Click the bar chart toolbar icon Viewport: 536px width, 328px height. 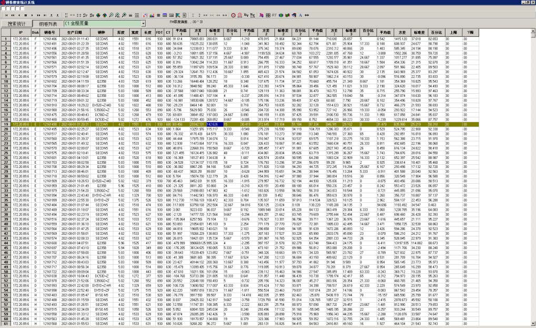151,15
